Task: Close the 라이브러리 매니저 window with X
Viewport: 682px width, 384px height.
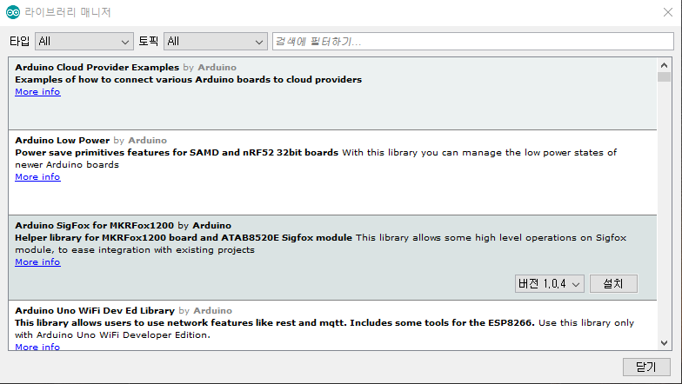Action: [668, 12]
